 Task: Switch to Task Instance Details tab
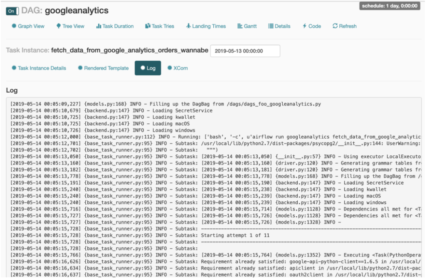click(39, 68)
